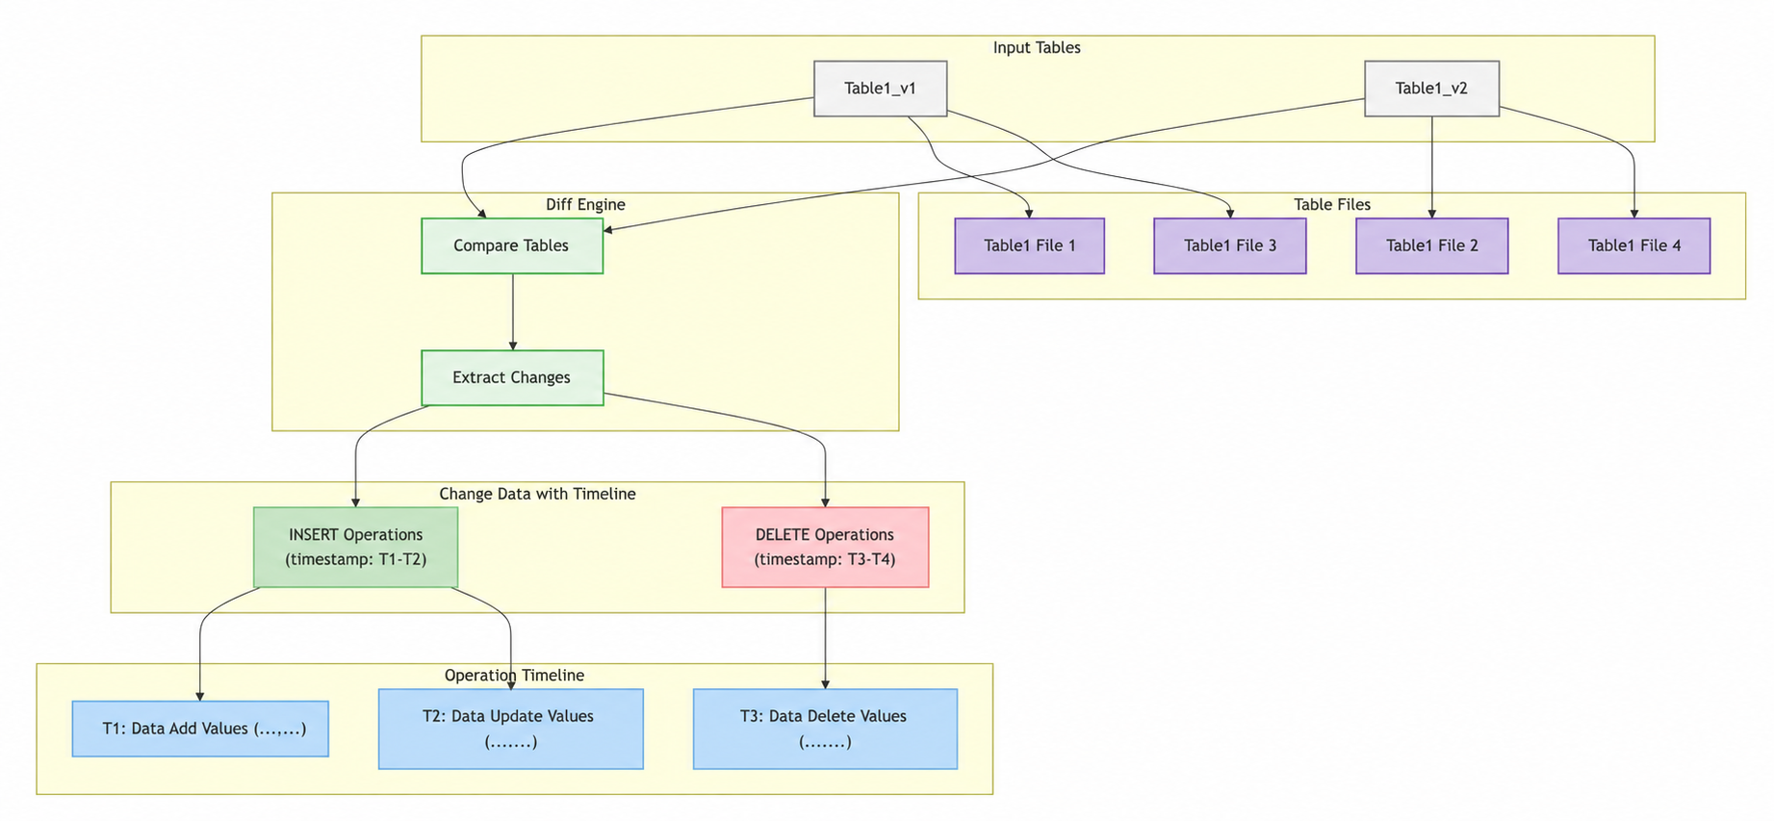Select the Table1 File 4 node

click(1633, 245)
